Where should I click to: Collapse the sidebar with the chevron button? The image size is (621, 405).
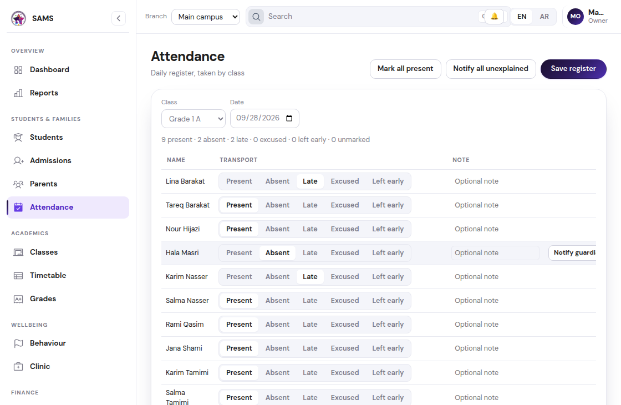point(119,18)
